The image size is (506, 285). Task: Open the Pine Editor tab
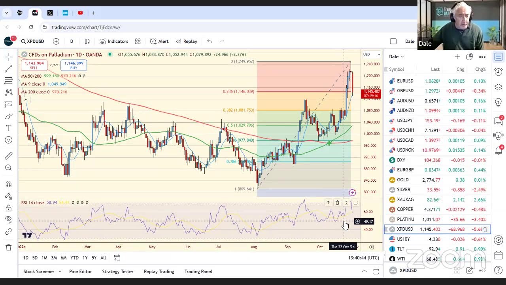pos(80,272)
